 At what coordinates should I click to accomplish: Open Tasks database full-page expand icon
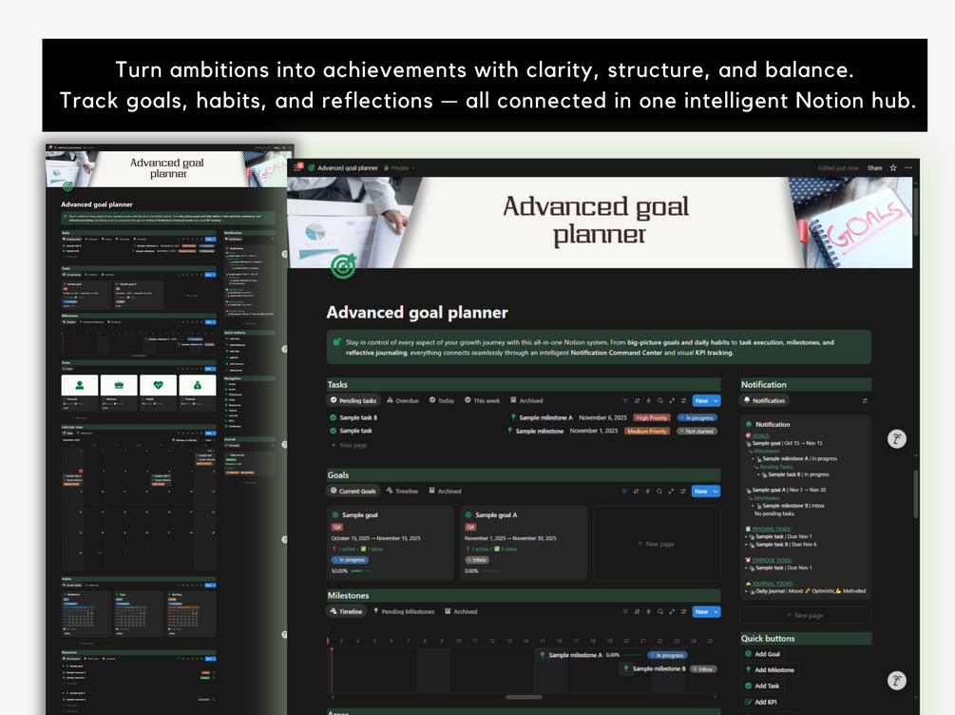click(x=672, y=400)
